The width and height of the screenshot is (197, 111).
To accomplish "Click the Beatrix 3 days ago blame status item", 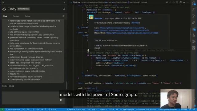I will click(x=76, y=109).
